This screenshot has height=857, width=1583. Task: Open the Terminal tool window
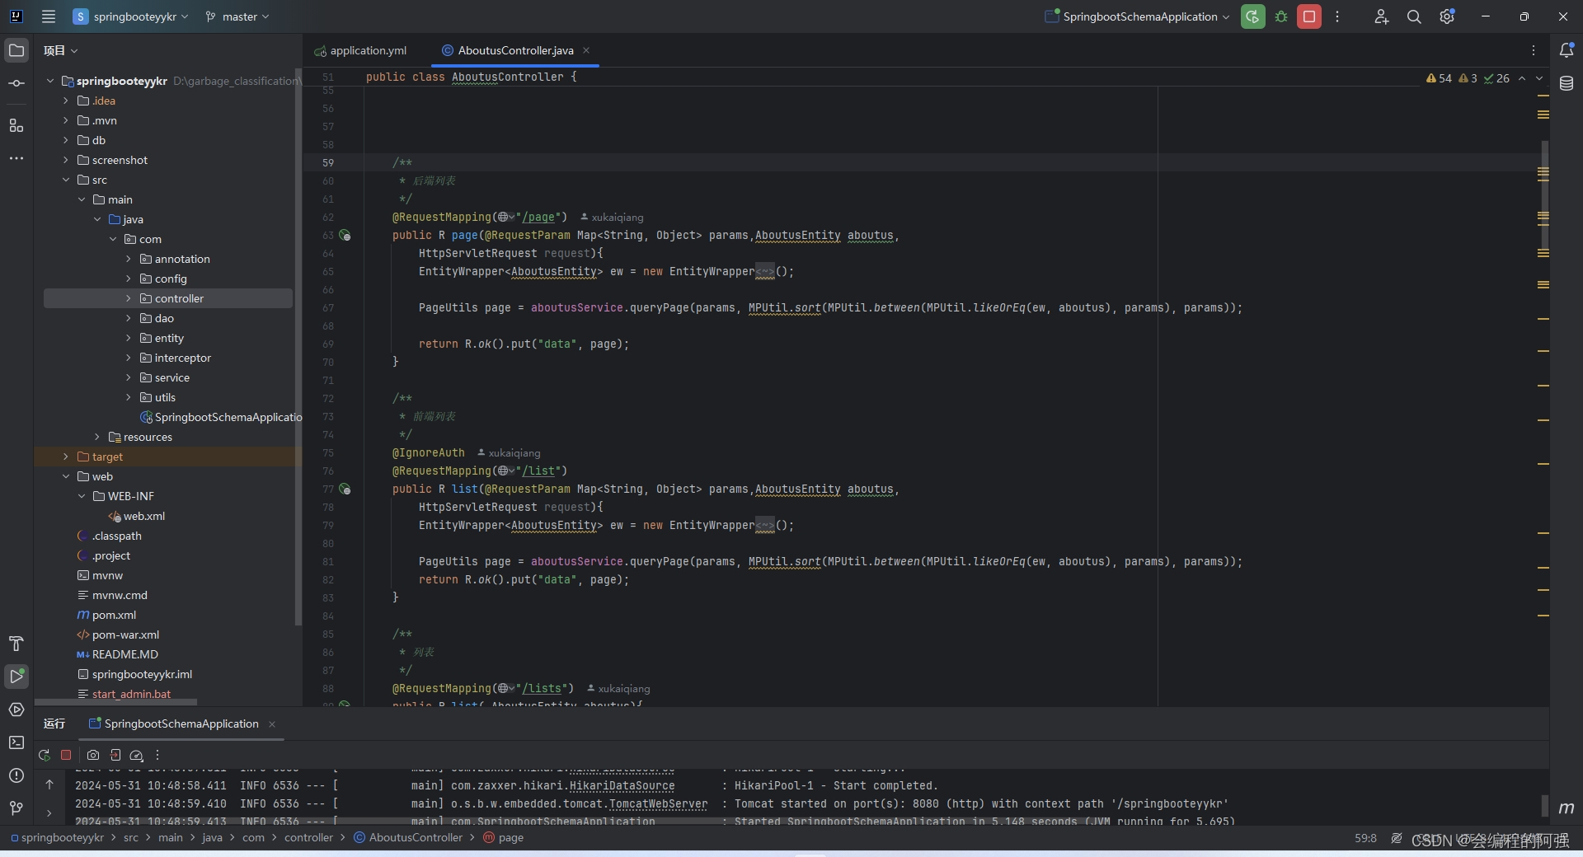[x=16, y=742]
